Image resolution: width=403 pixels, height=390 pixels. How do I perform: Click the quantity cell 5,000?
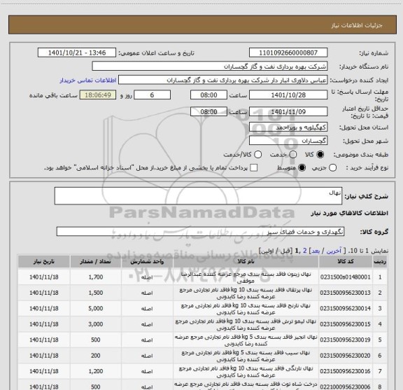96,309
